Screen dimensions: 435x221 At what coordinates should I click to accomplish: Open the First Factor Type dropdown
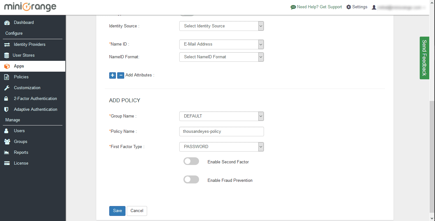(x=221, y=147)
